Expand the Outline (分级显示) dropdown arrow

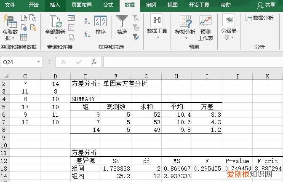(x=232, y=37)
